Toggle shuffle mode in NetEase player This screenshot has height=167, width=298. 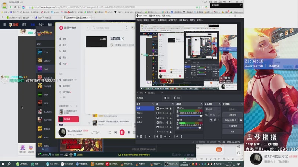coord(110,132)
